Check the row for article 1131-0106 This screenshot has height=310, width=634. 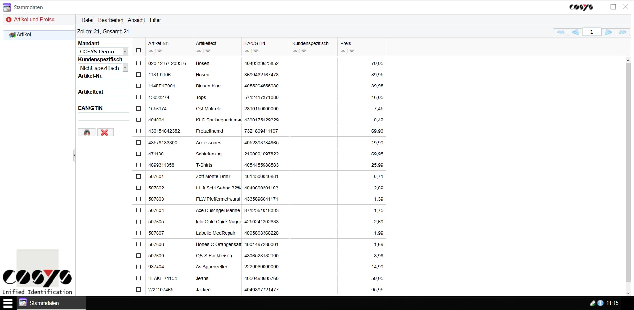pyautogui.click(x=138, y=74)
